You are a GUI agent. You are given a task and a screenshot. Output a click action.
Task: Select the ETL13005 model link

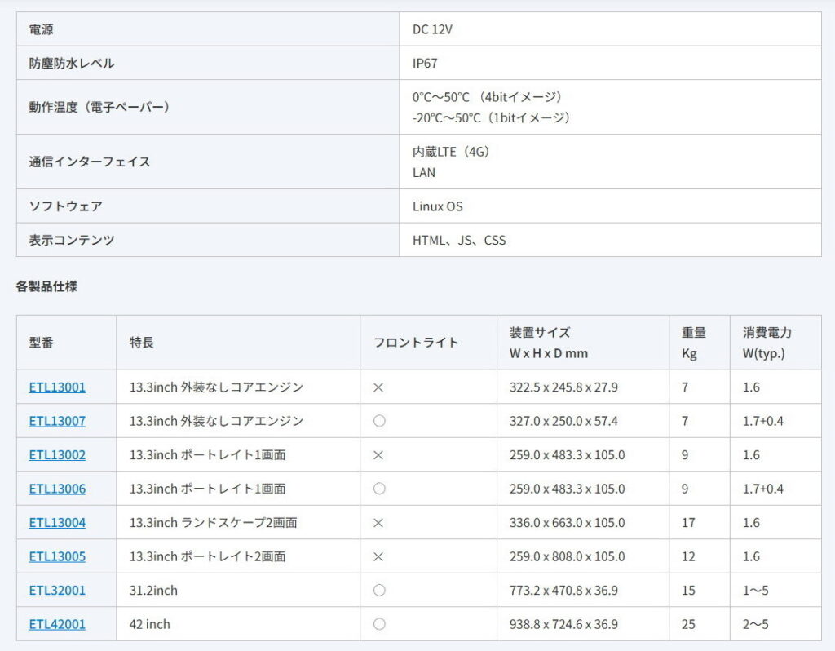coord(57,556)
